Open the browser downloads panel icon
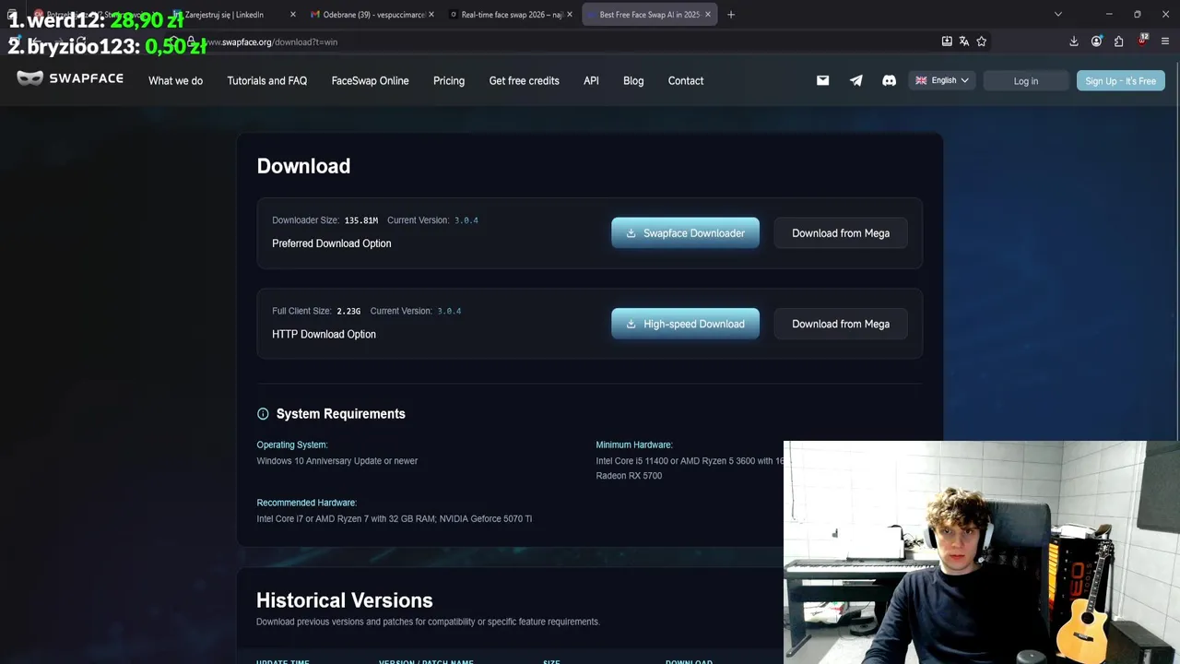 [1074, 41]
